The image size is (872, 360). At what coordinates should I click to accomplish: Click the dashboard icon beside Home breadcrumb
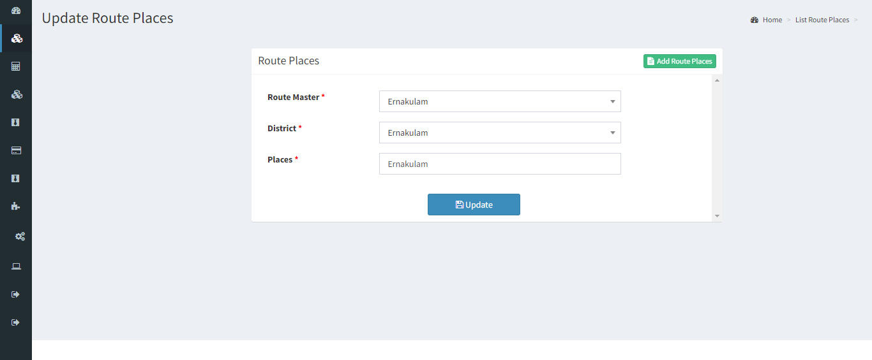755,20
